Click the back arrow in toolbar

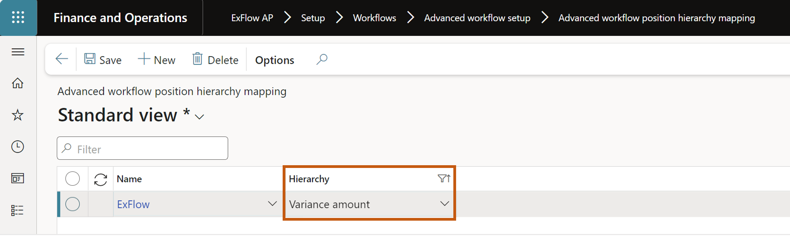coord(62,59)
